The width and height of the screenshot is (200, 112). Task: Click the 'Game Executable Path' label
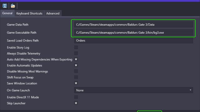pyautogui.click(x=22, y=33)
